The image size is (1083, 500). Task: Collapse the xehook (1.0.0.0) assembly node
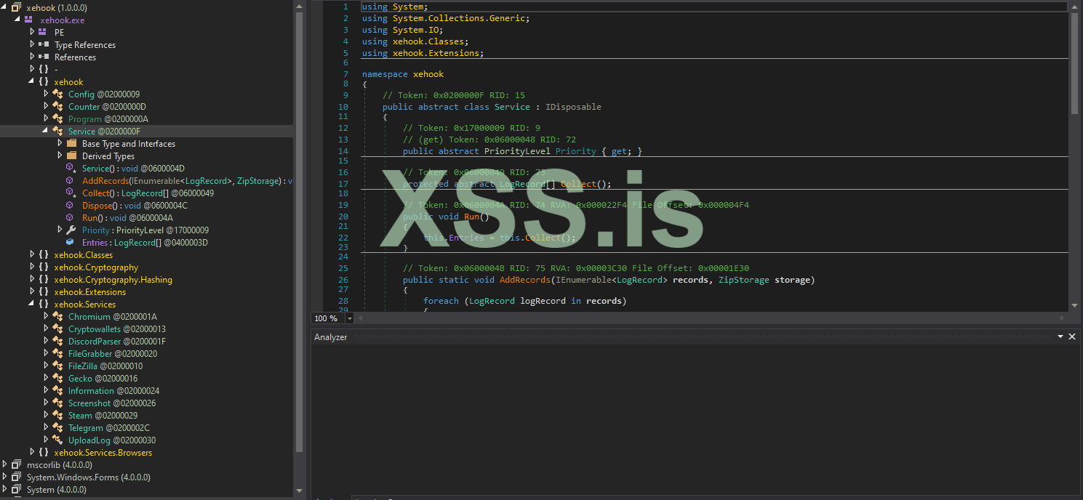point(4,7)
